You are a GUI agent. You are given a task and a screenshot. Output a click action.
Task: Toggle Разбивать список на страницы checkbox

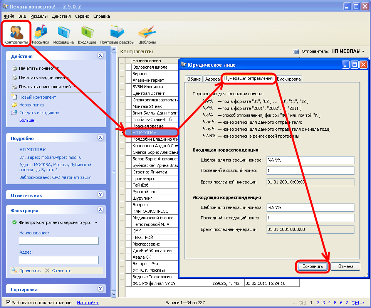(x=8, y=303)
